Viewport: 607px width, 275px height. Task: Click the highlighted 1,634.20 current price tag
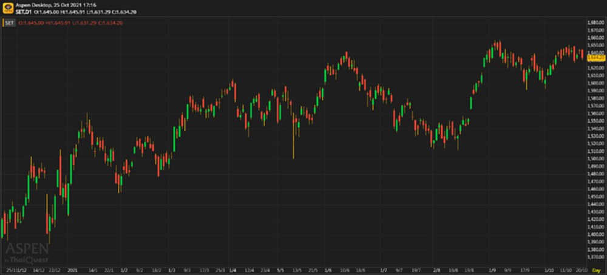click(596, 58)
